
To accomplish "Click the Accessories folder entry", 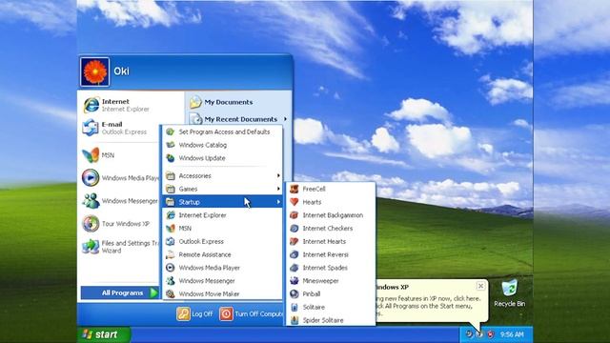I will tap(222, 175).
